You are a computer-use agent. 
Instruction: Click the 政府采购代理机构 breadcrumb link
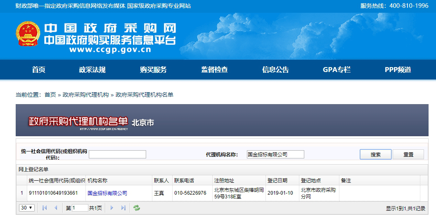point(85,95)
